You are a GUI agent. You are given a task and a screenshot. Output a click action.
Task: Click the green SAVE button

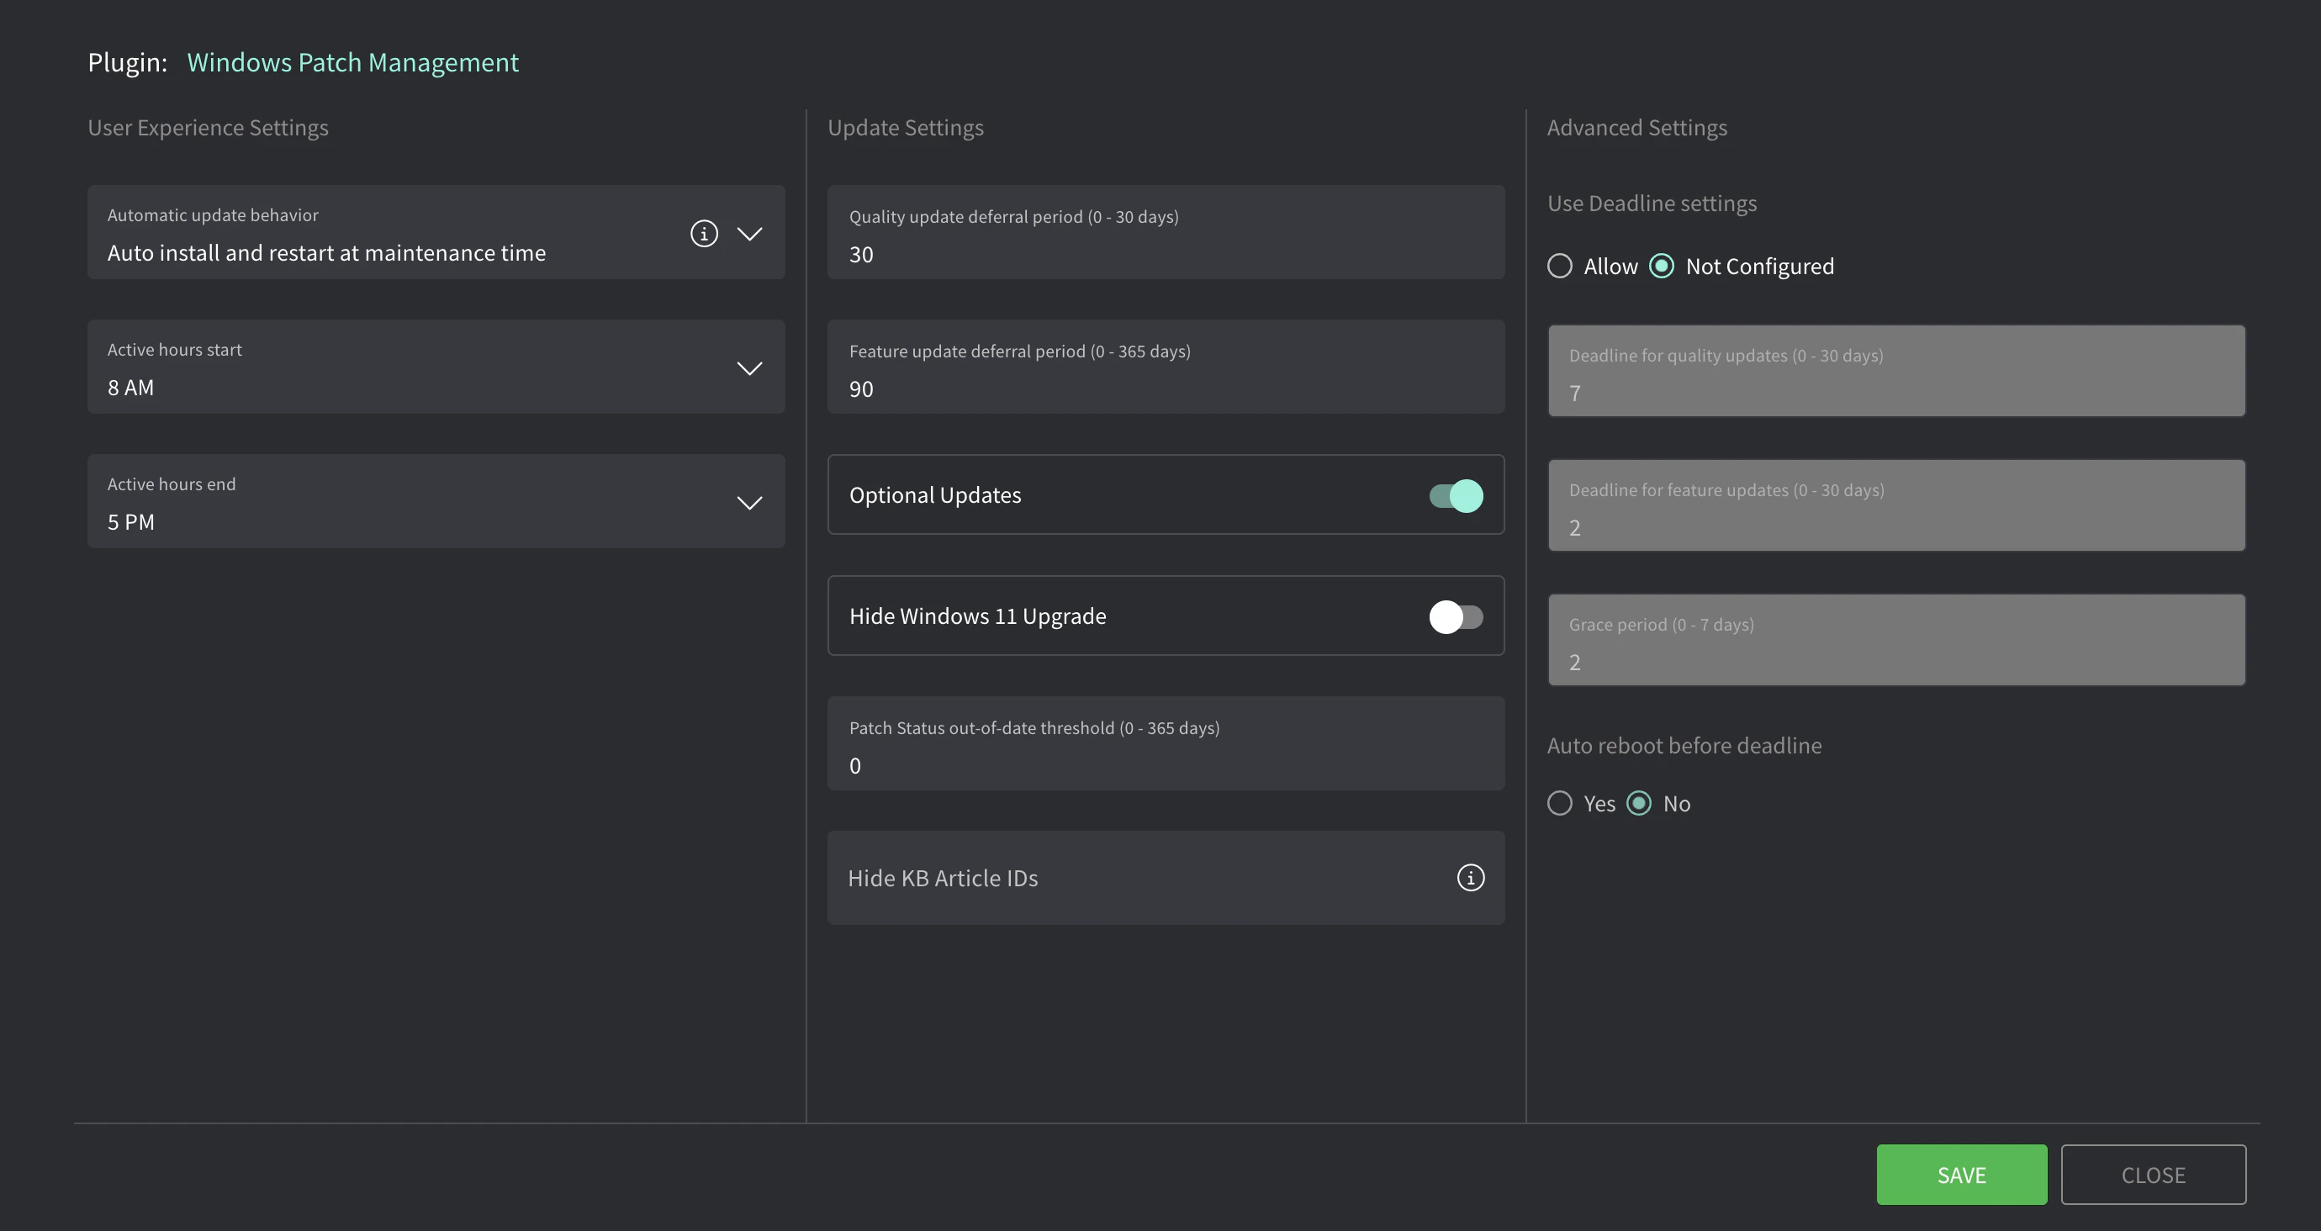(x=1960, y=1174)
